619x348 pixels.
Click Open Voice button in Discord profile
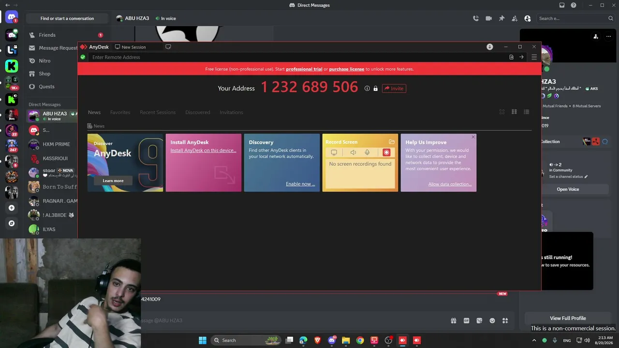click(568, 189)
